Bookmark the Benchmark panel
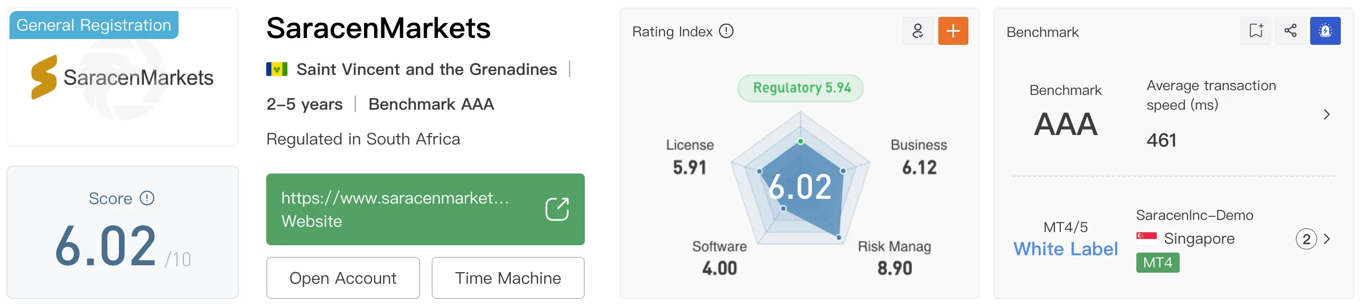The width and height of the screenshot is (1363, 308). (x=1256, y=31)
